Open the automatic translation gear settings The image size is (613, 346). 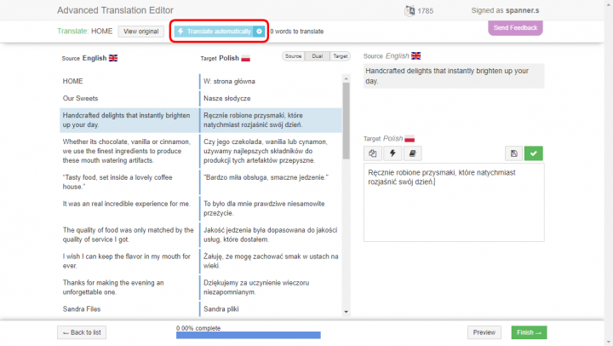259,32
